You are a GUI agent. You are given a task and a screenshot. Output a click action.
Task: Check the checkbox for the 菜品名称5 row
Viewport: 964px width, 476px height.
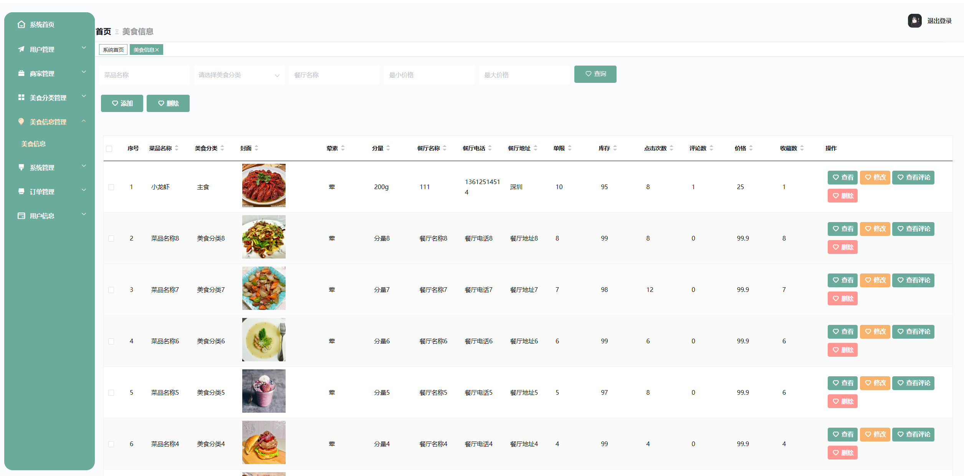[x=111, y=392]
